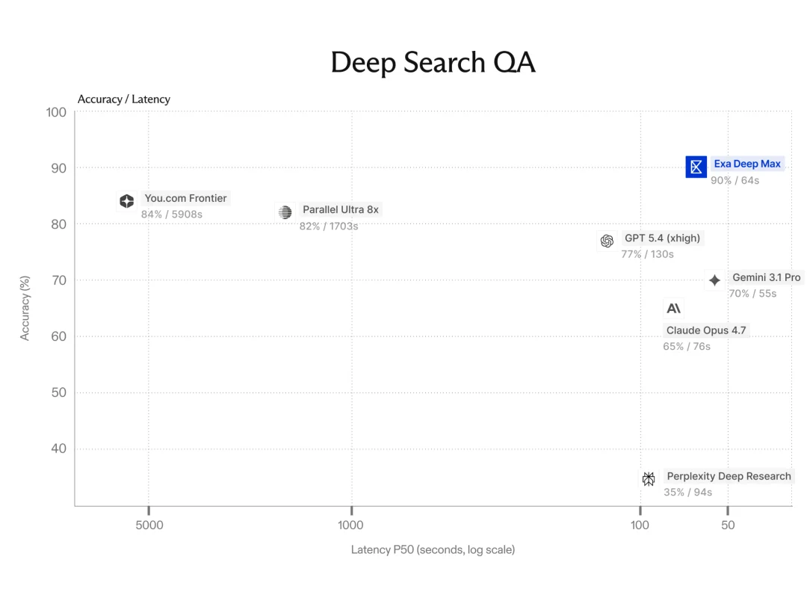Click the 84% / 5908s value text
This screenshot has width=807, height=595.
pos(172,215)
